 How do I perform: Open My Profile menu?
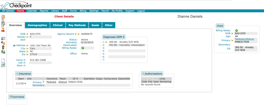tap(117, 11)
